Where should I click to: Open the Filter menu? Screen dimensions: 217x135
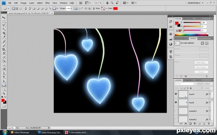(x=47, y=3)
